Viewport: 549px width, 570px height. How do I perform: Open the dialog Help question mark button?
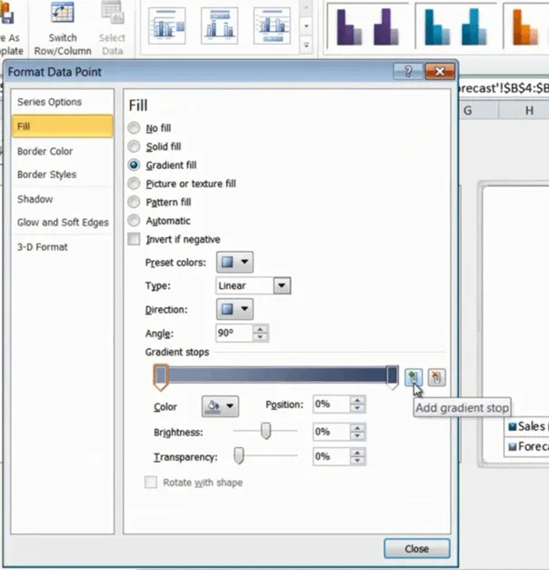click(408, 71)
